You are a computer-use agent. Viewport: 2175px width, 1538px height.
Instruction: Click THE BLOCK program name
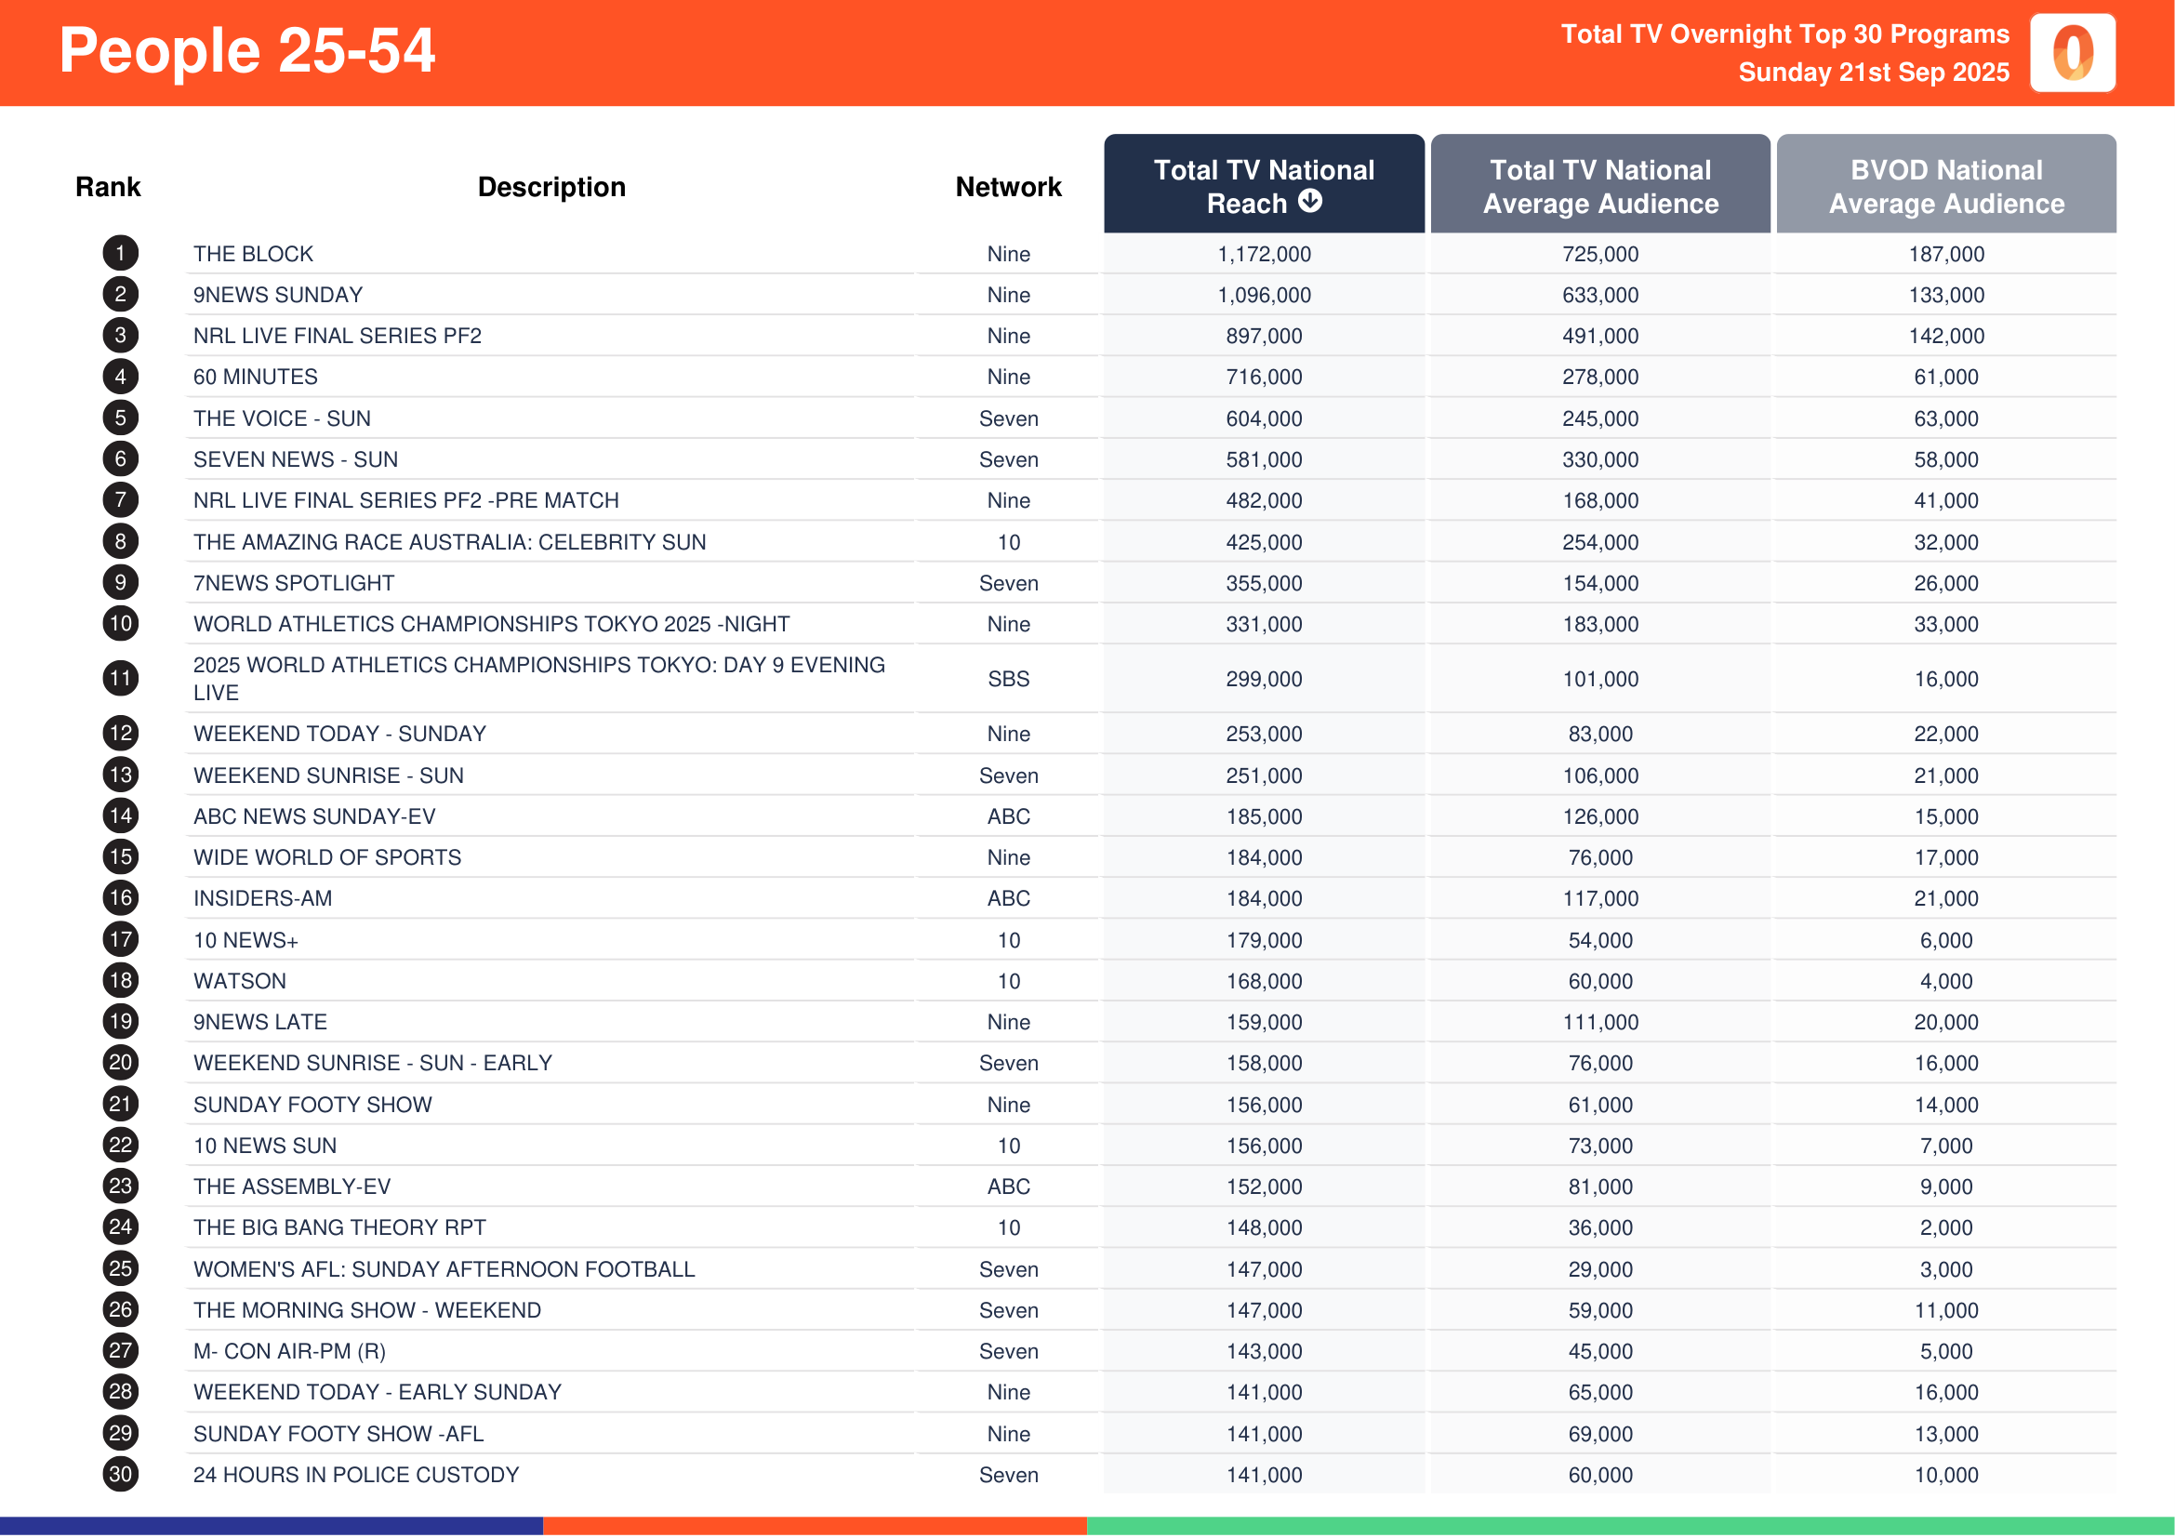point(253,254)
